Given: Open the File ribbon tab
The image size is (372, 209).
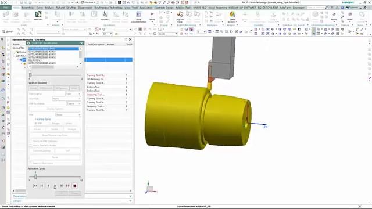Looking at the screenshot, I should 5,8.
